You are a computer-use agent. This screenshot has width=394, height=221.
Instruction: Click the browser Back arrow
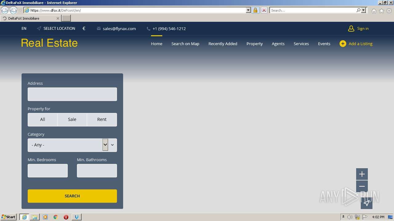(x=5, y=10)
